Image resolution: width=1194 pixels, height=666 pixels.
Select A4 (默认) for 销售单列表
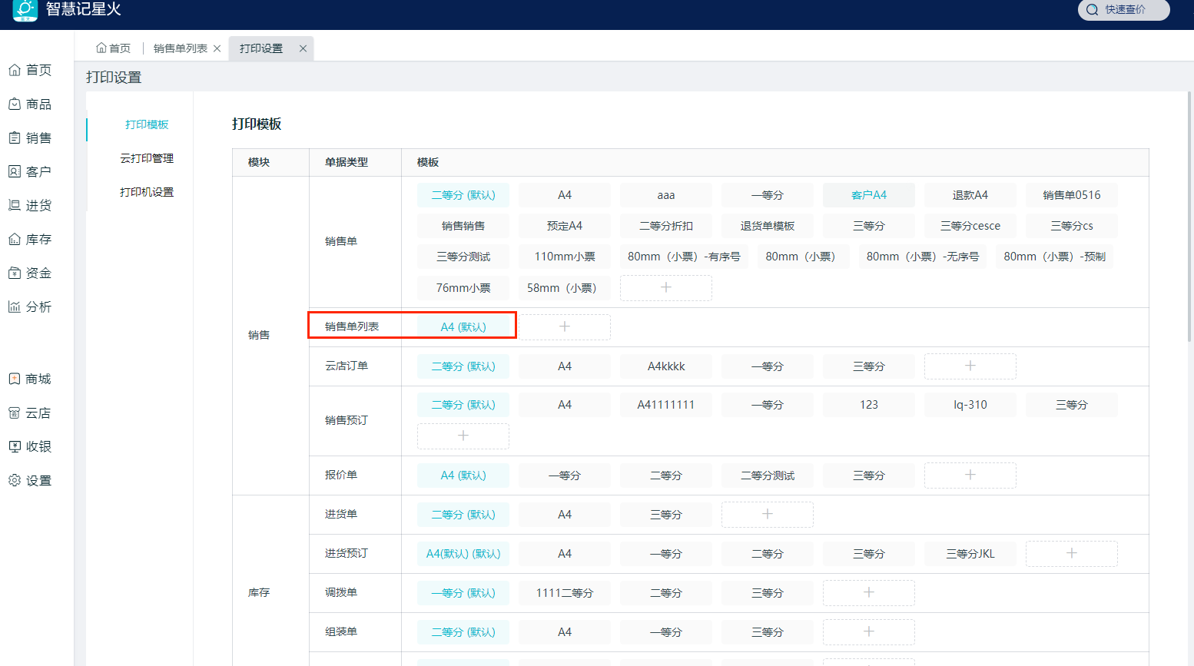pos(463,327)
